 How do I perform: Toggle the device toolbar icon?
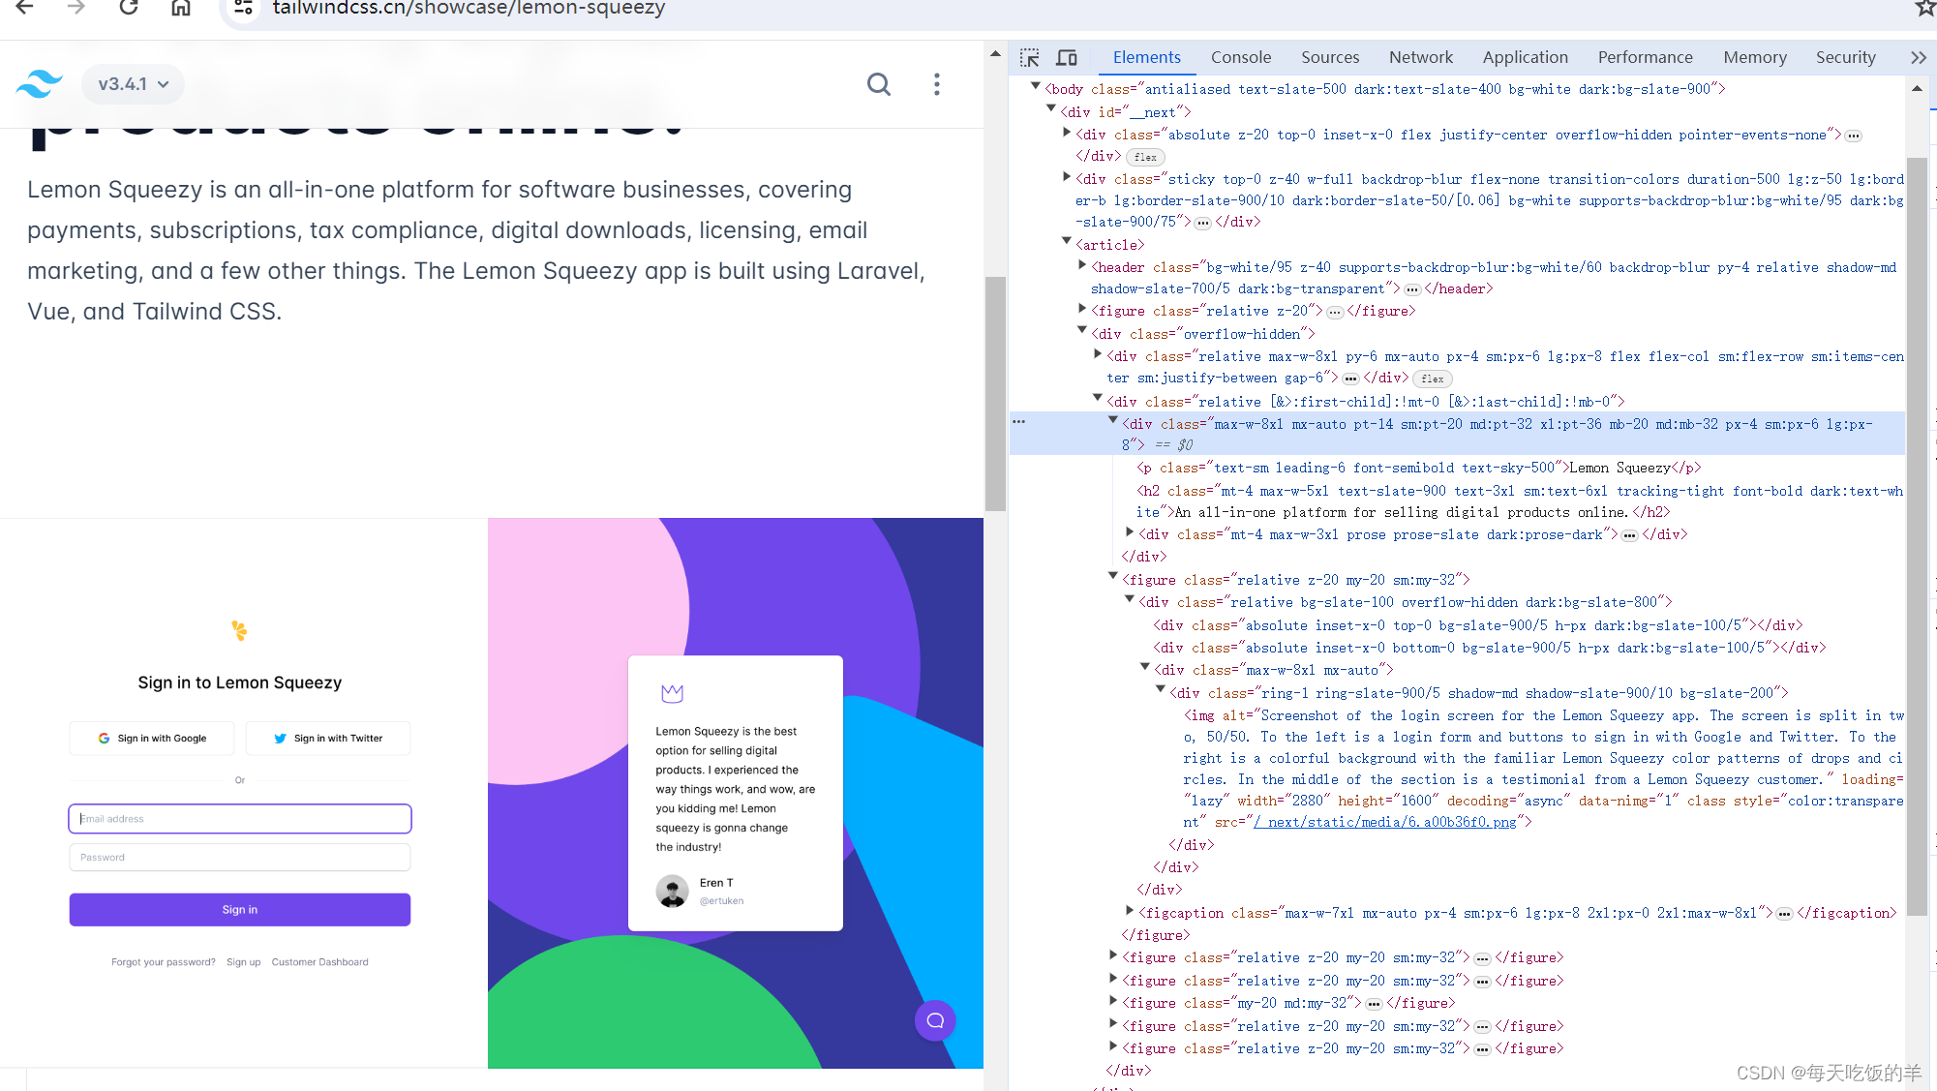1067,58
